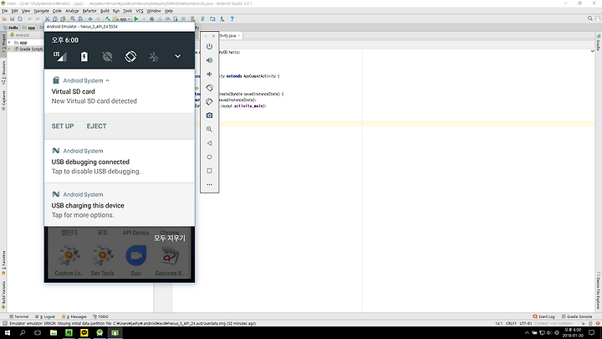Open the SDK Manager toolbar icon
Viewport: 602px width, 339px height.
pos(222,18)
